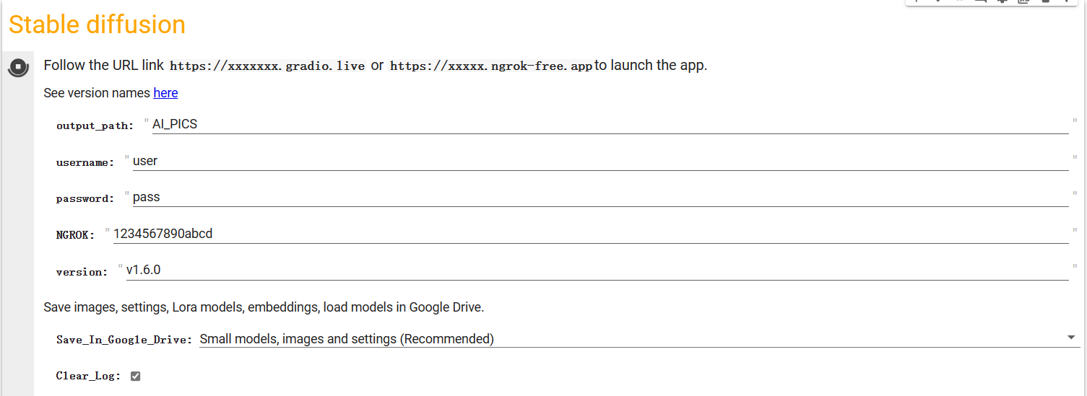Open the 'Small models, images and settings' selector

tap(639, 338)
